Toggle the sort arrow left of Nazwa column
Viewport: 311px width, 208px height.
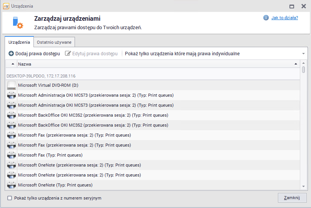click(x=12, y=64)
